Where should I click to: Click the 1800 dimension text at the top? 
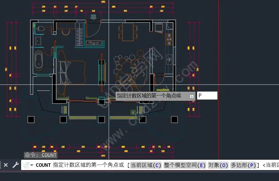161,11
